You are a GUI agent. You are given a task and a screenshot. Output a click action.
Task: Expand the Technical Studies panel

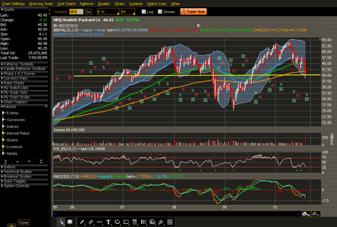pos(24,172)
